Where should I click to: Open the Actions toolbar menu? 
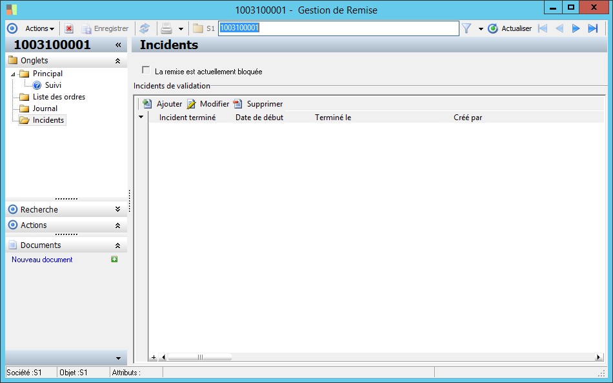(x=39, y=28)
